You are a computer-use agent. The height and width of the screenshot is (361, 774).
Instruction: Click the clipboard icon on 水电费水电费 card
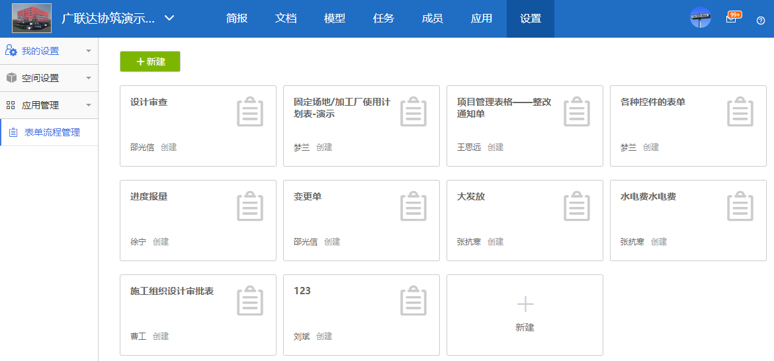(740, 206)
